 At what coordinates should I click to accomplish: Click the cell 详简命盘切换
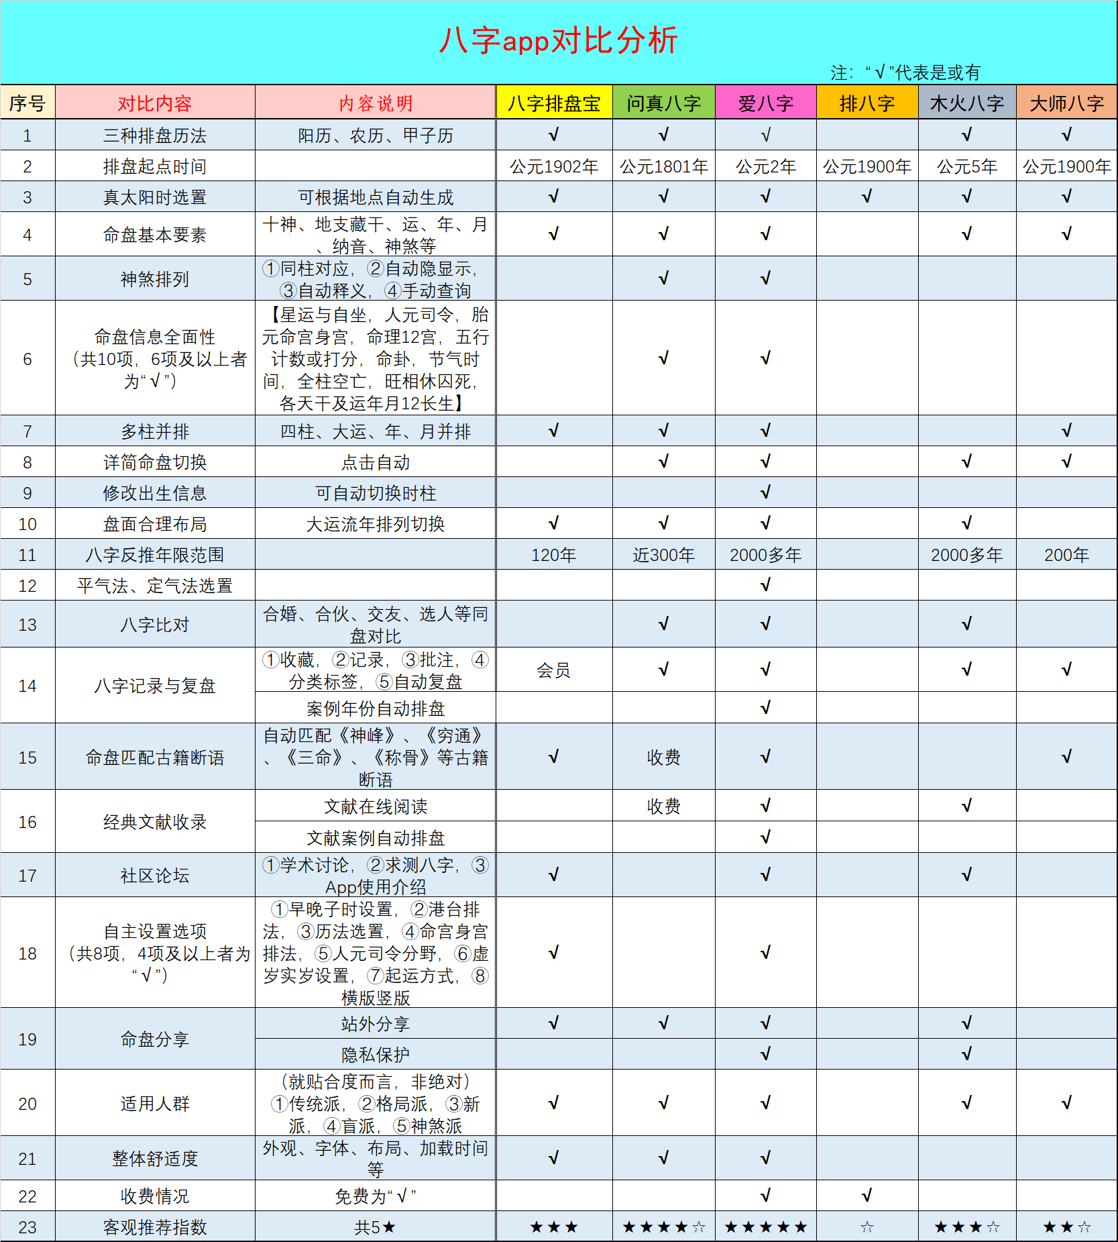(155, 462)
